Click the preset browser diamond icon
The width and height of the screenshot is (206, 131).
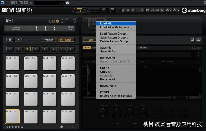tap(64, 3)
